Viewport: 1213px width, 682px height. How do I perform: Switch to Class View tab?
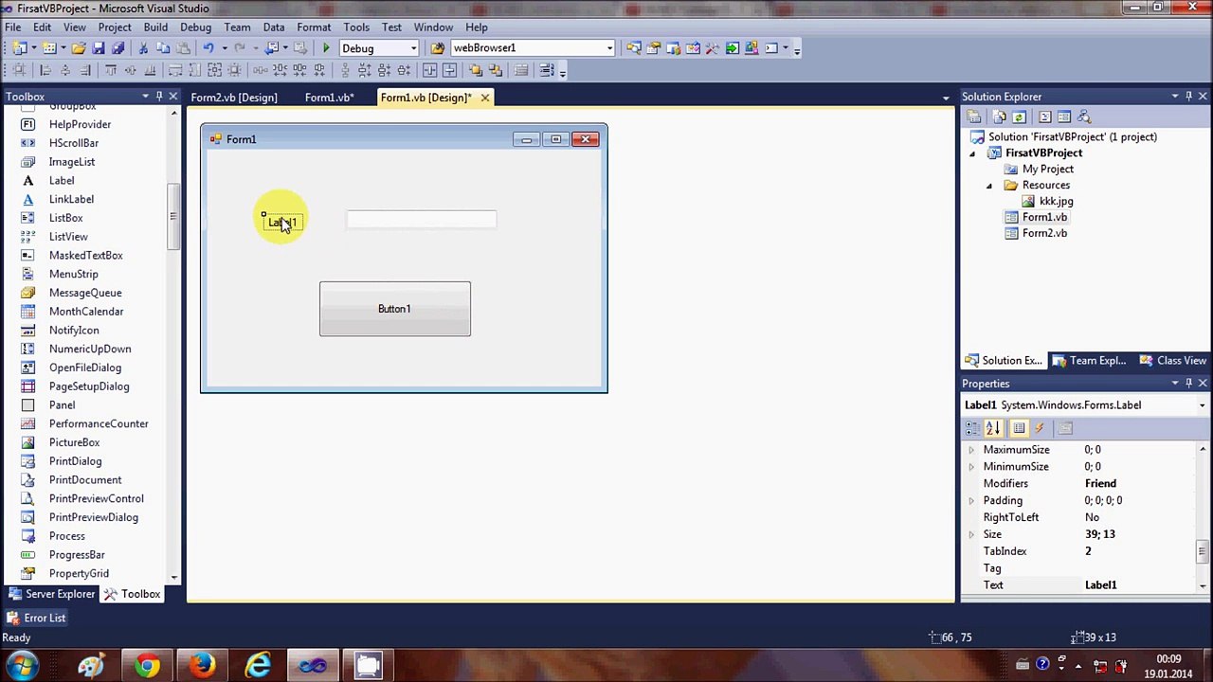[1173, 360]
